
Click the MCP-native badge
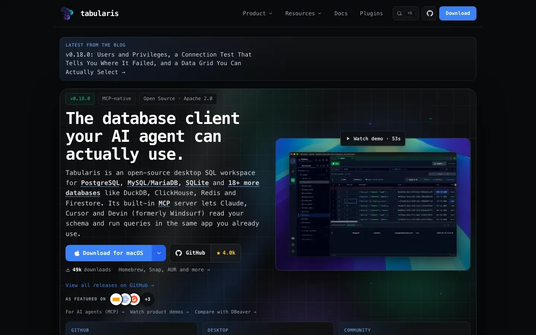pyautogui.click(x=117, y=99)
